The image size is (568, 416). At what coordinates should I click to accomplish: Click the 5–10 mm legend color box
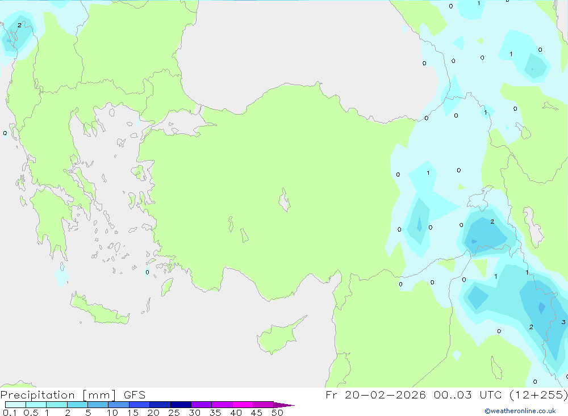[98, 405]
